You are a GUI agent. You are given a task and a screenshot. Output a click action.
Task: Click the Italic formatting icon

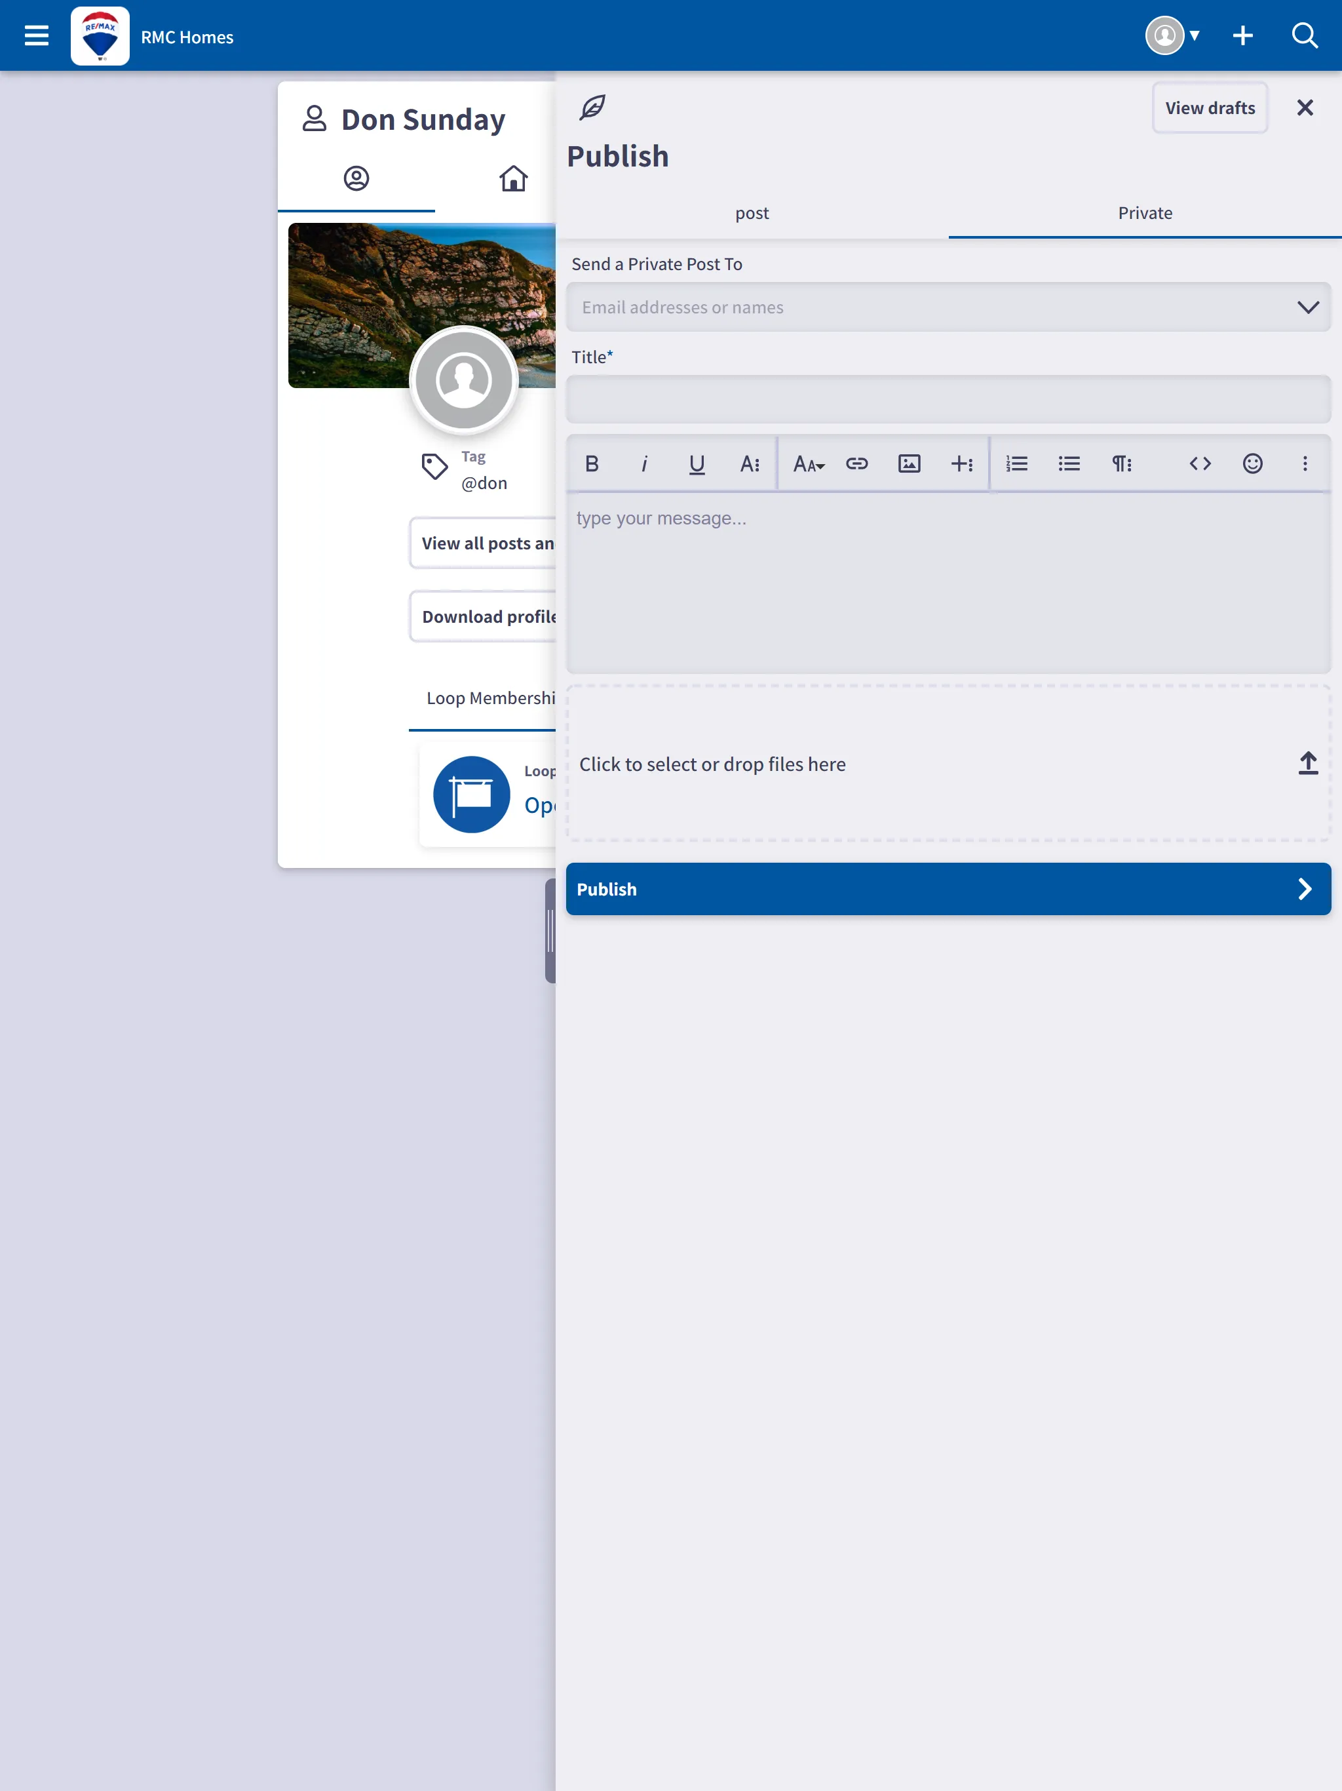tap(644, 463)
